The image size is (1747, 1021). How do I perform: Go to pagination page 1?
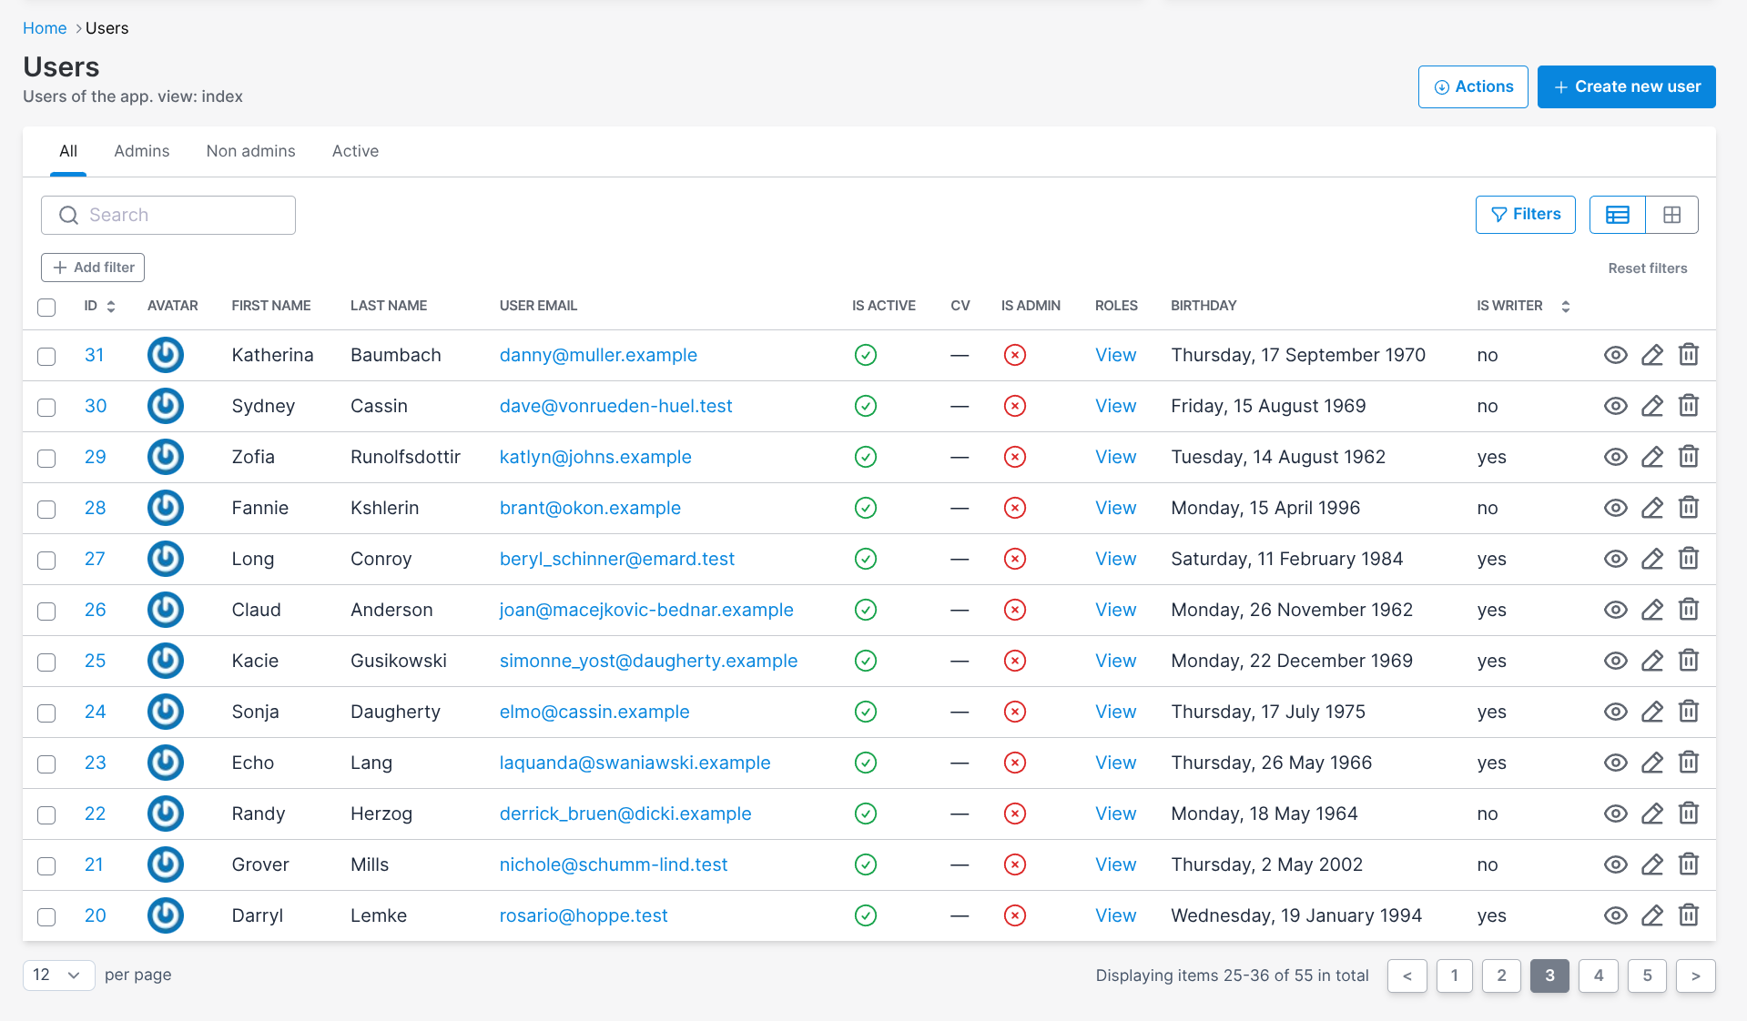tap(1454, 976)
